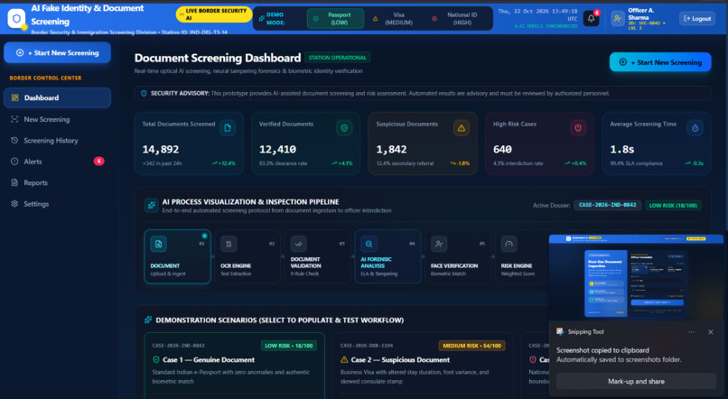Click the Case 1 green shield icon
This screenshot has height=399, width=728.
pyautogui.click(x=156, y=359)
